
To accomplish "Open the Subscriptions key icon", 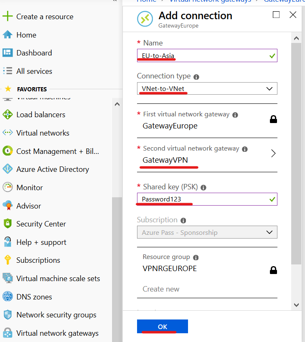I will pos(8,260).
